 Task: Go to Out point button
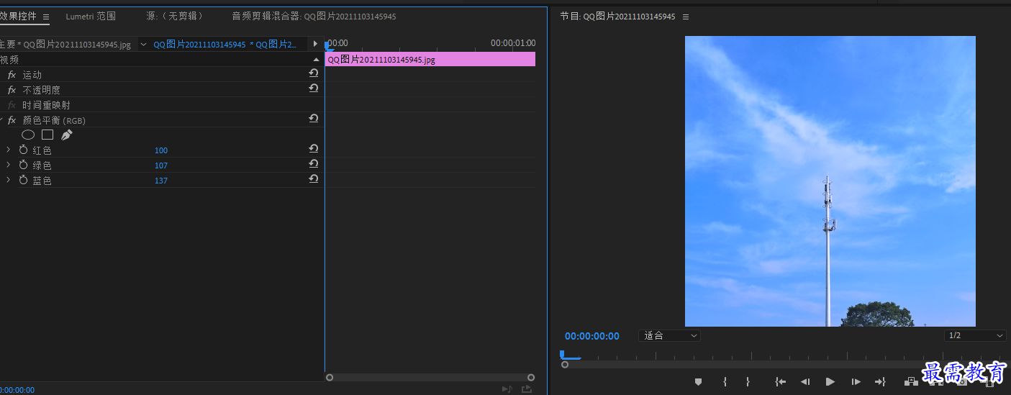tap(880, 382)
